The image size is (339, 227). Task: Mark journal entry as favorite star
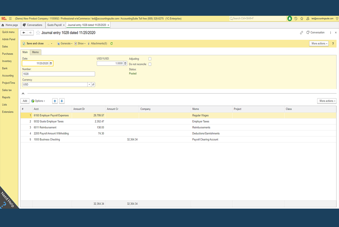[38, 33]
